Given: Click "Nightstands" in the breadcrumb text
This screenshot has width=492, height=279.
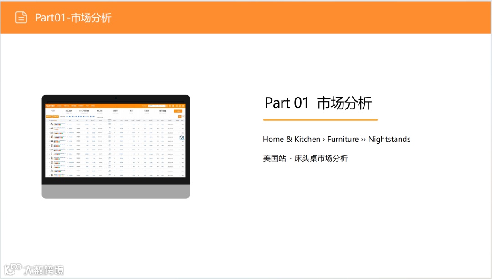Looking at the screenshot, I should tap(389, 139).
